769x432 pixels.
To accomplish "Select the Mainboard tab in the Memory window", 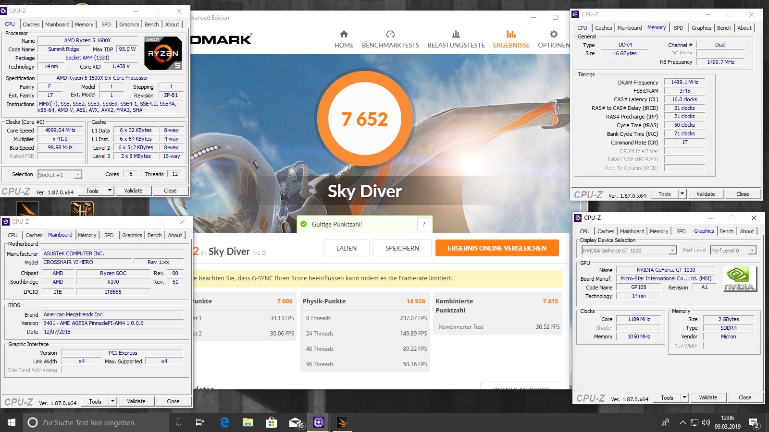I will coord(630,28).
